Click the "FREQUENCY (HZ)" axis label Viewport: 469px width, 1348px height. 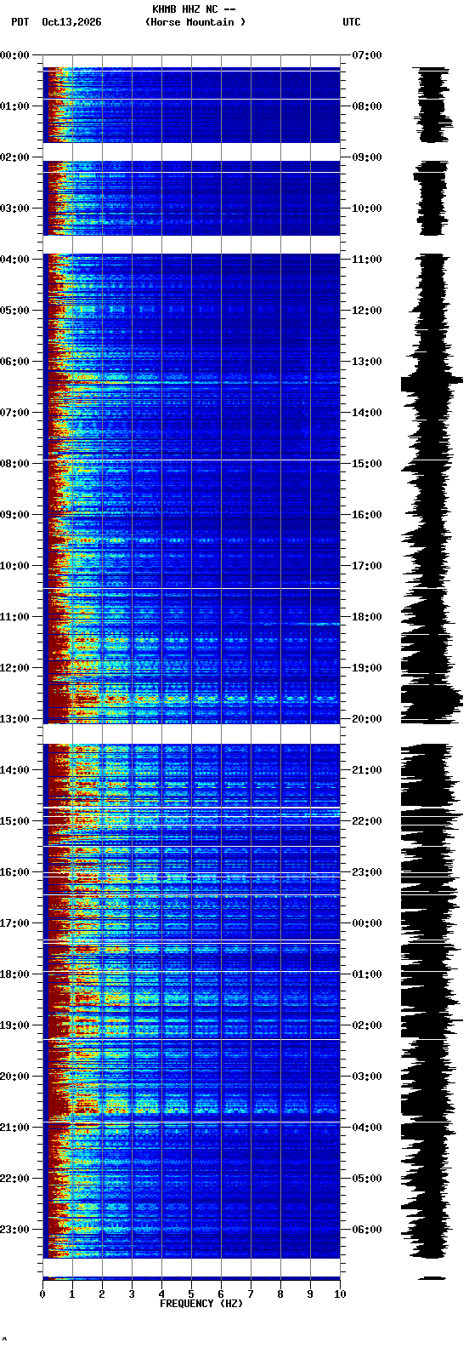201,1304
